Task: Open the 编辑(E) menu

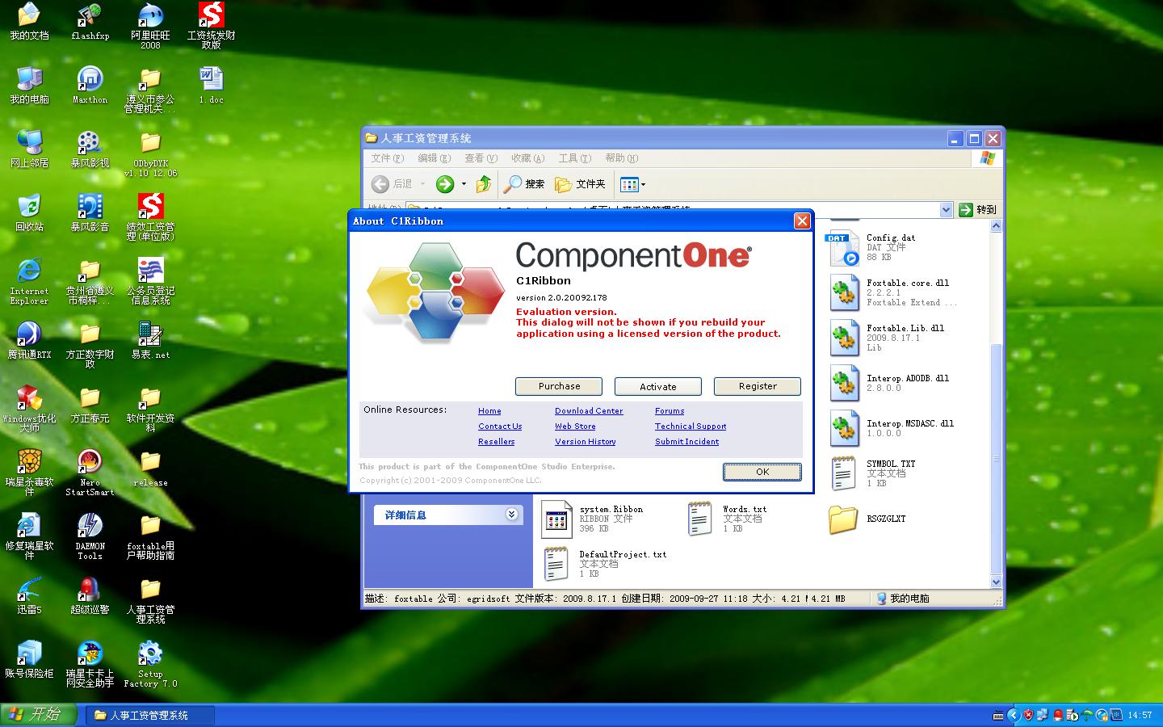Action: click(x=434, y=158)
